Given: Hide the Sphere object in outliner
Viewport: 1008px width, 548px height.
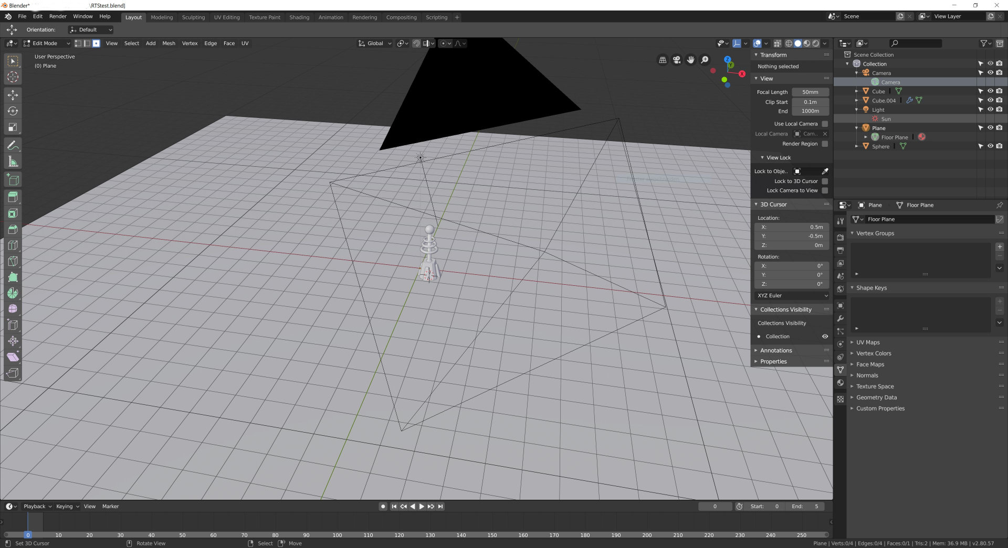Looking at the screenshot, I should click(x=990, y=146).
